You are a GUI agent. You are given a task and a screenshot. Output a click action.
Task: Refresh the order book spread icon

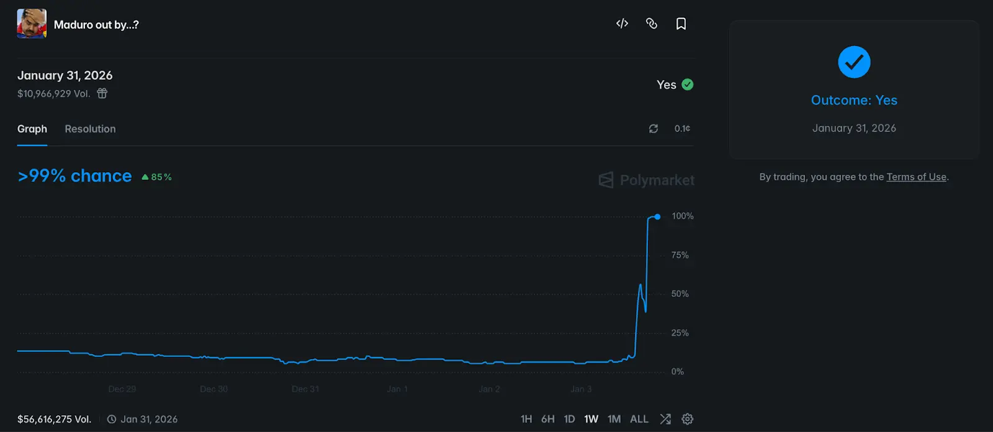coord(654,128)
